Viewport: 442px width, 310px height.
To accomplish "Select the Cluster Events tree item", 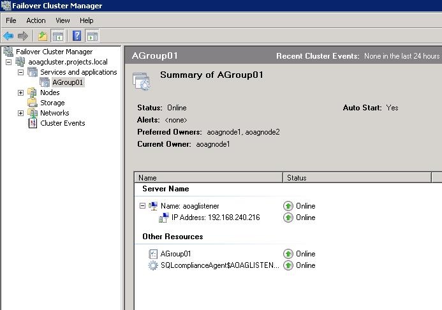I will coord(63,123).
